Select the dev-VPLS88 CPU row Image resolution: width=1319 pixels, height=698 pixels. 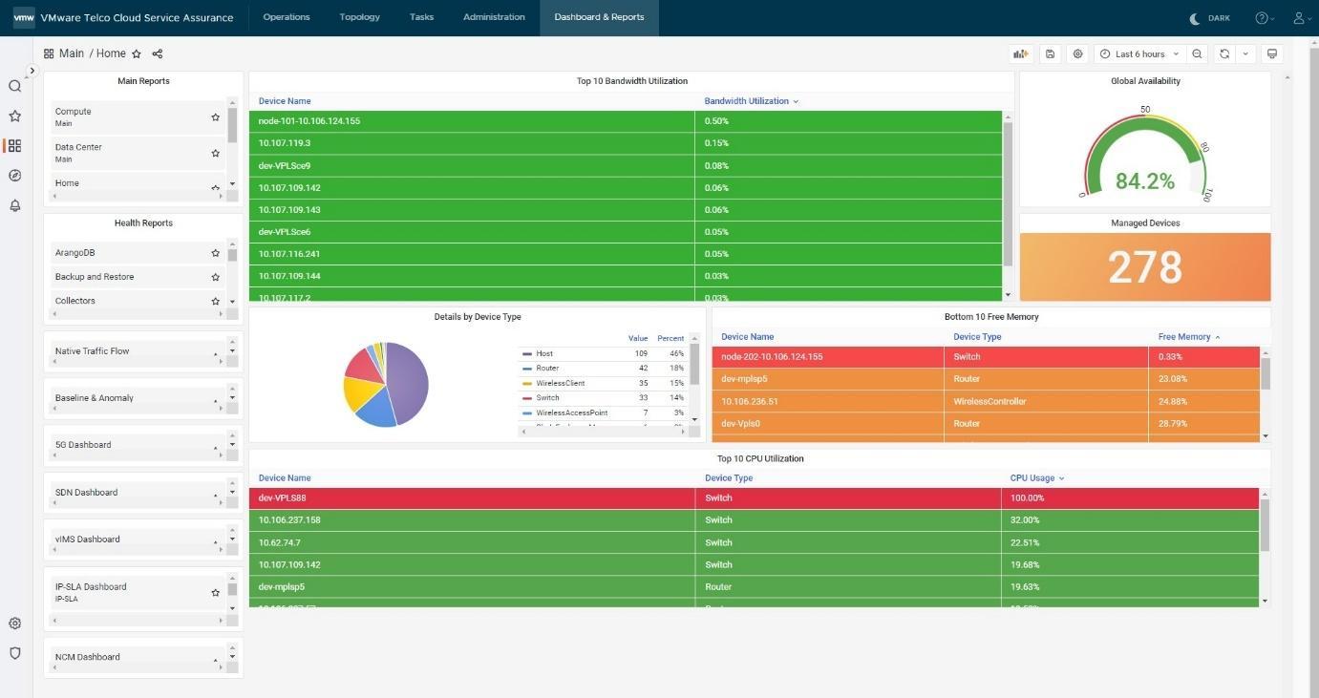tap(754, 498)
